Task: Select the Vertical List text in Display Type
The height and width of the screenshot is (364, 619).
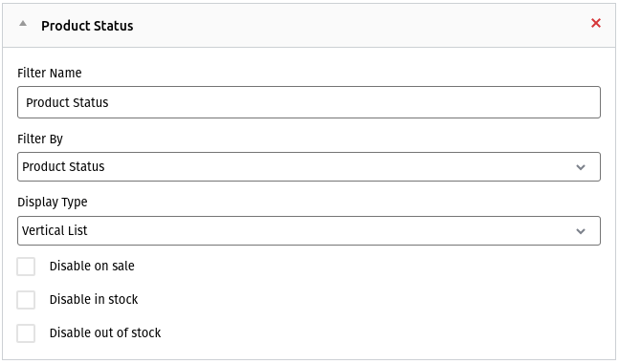Action: click(55, 230)
